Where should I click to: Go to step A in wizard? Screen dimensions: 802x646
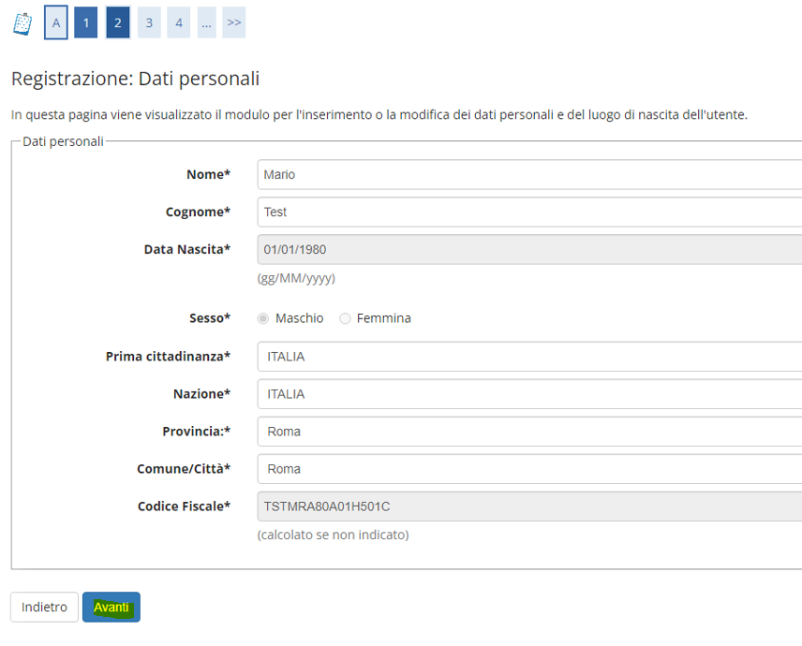click(x=56, y=22)
